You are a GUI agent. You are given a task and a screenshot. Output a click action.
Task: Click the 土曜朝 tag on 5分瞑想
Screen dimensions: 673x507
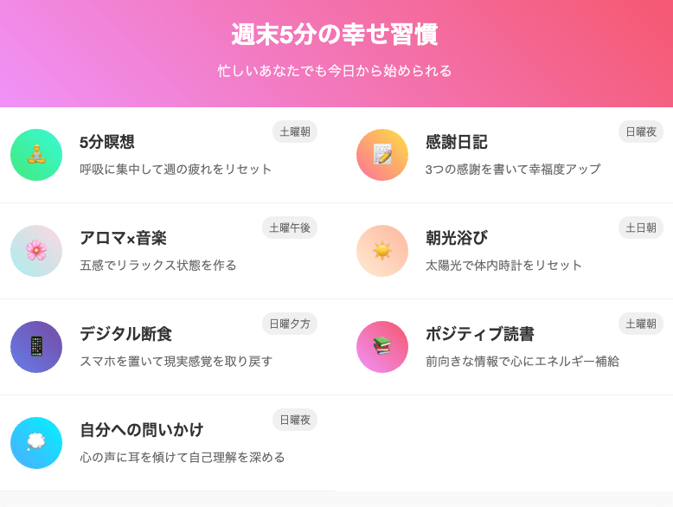pyautogui.click(x=295, y=132)
